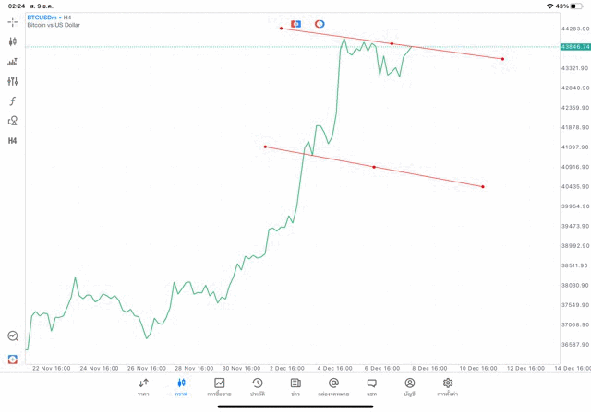Switch to the ราคา (Quotes) tab
Viewport: 591px width, 412px height.
pyautogui.click(x=143, y=386)
